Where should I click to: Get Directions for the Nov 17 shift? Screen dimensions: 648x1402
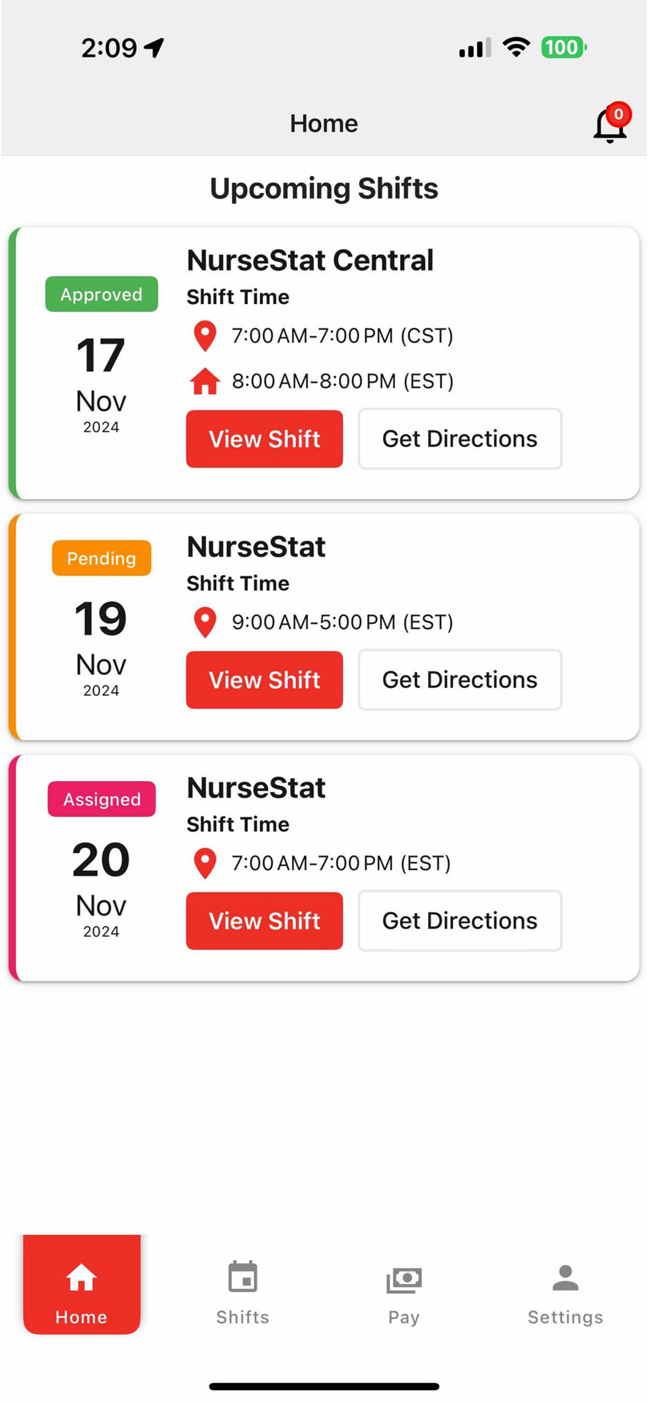pos(459,439)
